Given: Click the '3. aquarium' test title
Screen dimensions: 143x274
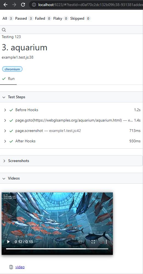Looking at the screenshot, I should click(24, 47).
